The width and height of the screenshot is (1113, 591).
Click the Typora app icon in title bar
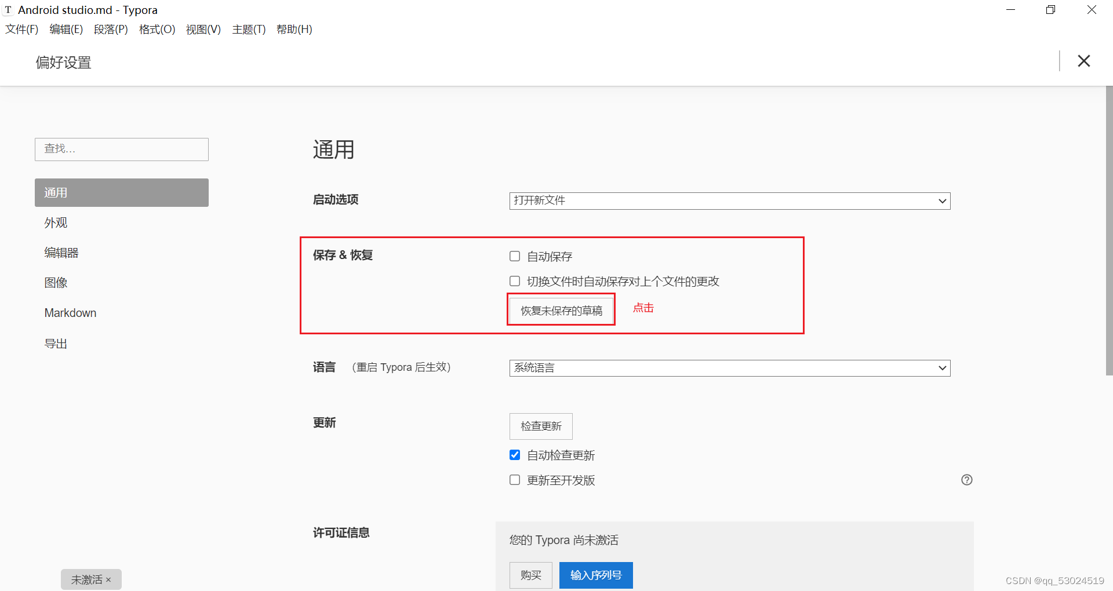click(x=8, y=10)
